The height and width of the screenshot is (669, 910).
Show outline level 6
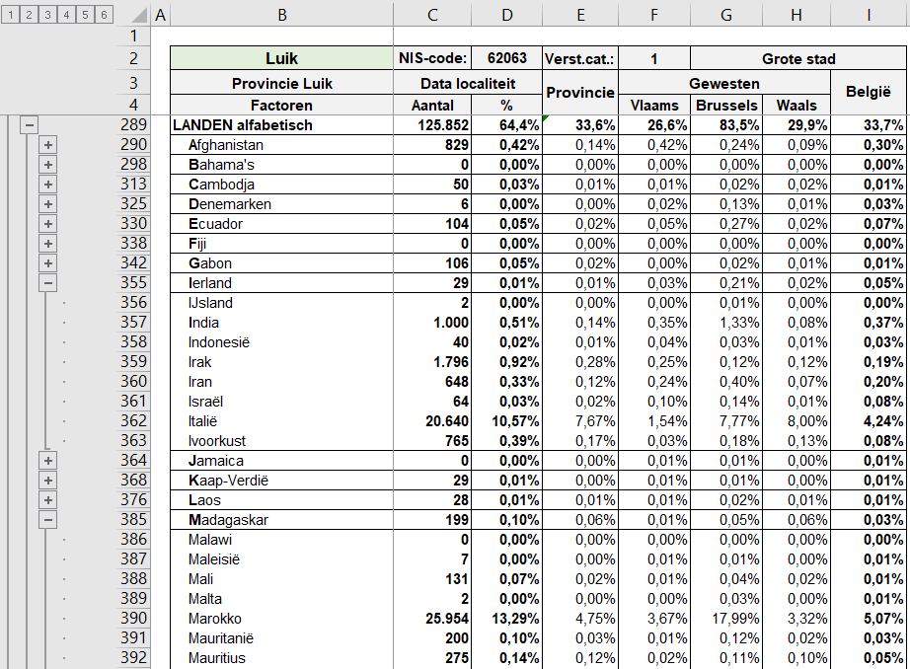pyautogui.click(x=104, y=15)
